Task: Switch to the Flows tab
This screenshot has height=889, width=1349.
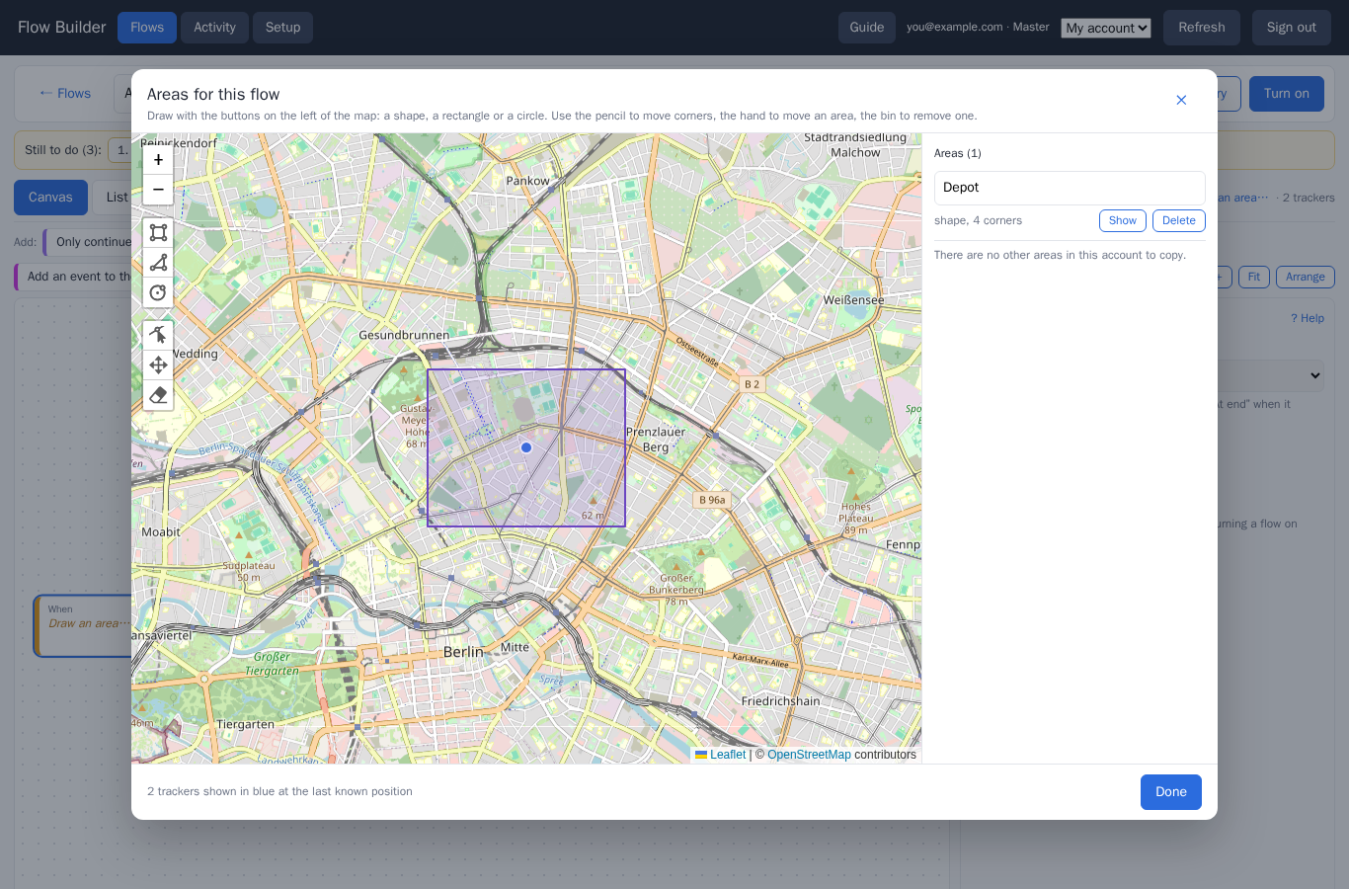Action: 147,28
